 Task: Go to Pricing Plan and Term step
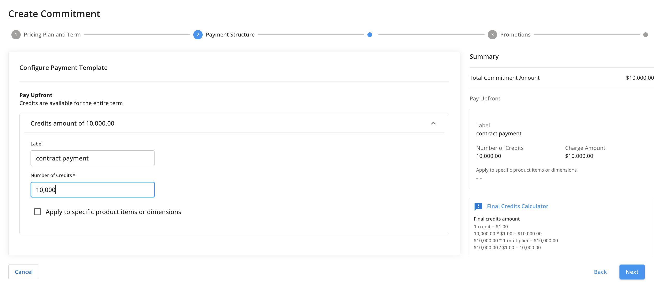click(52, 35)
